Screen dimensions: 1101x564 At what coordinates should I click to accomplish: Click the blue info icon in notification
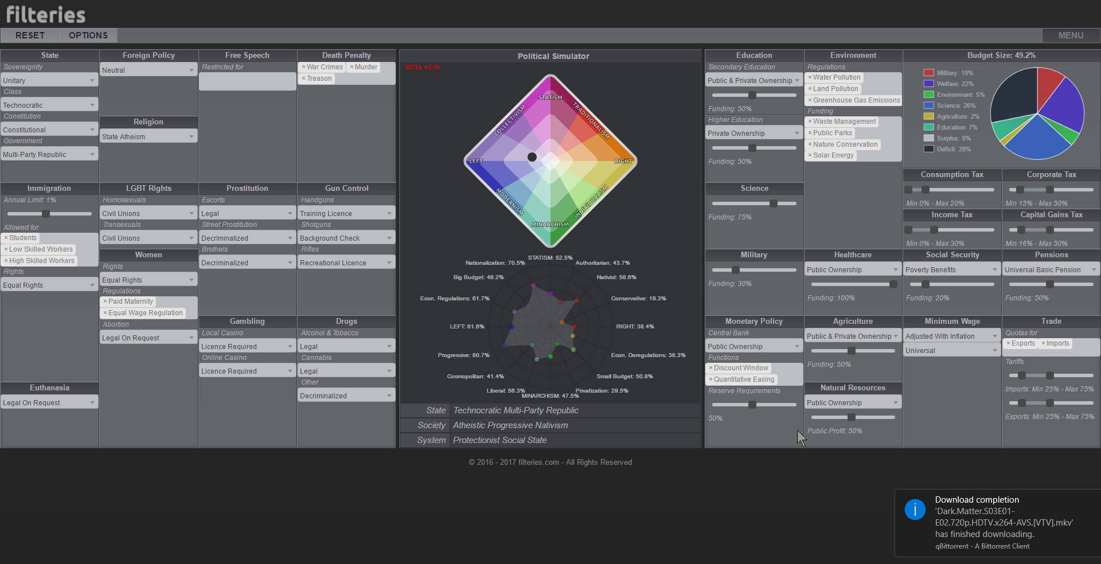(x=915, y=509)
